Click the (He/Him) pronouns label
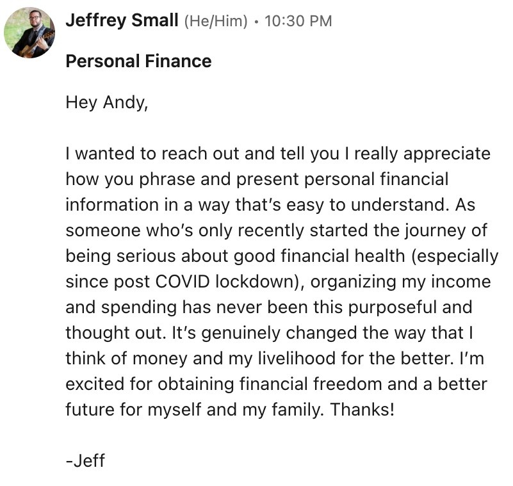This screenshot has height=486, width=513. tap(215, 21)
